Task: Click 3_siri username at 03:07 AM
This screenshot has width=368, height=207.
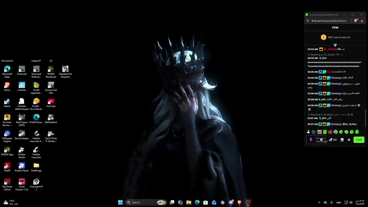Action: [323, 118]
